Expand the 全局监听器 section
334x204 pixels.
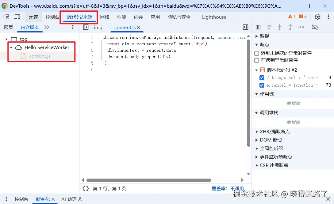[257, 149]
